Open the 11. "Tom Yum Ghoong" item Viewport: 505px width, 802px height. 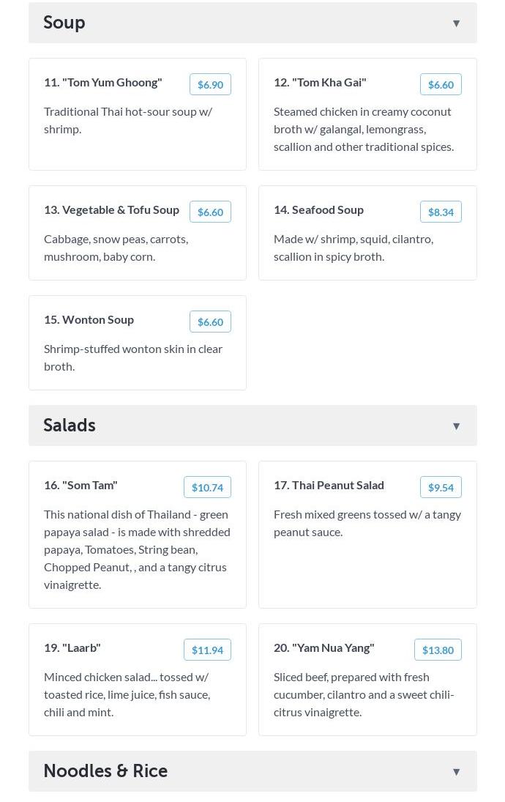tap(103, 82)
